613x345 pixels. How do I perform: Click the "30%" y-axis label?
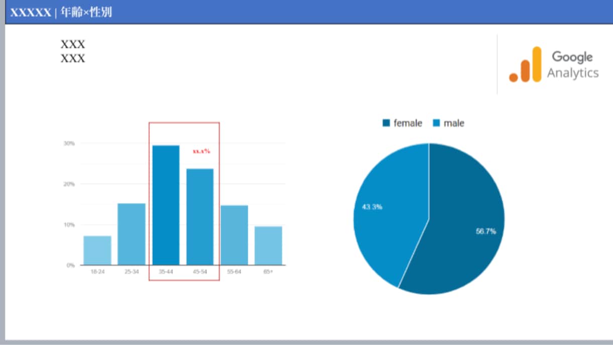click(69, 143)
